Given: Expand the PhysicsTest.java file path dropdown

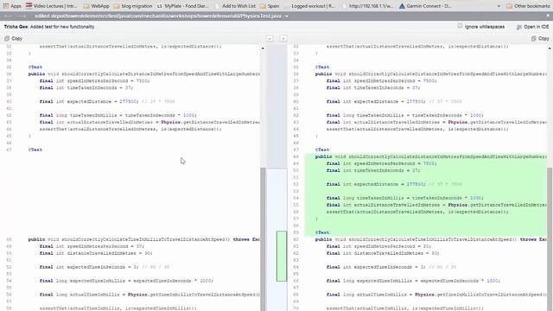Looking at the screenshot, I should (286, 16).
